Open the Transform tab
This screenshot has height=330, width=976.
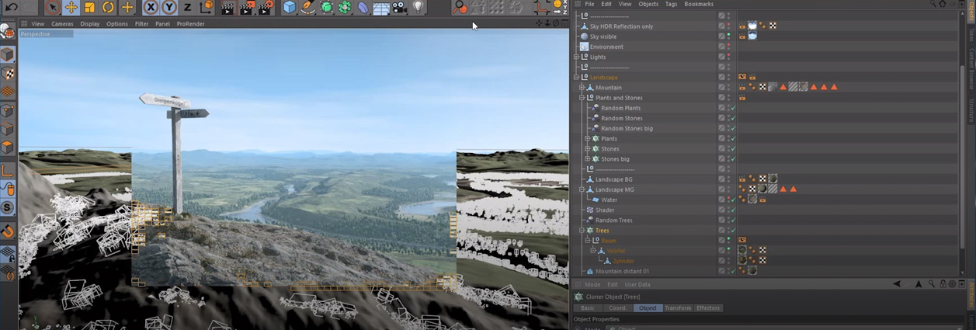pyautogui.click(x=678, y=308)
